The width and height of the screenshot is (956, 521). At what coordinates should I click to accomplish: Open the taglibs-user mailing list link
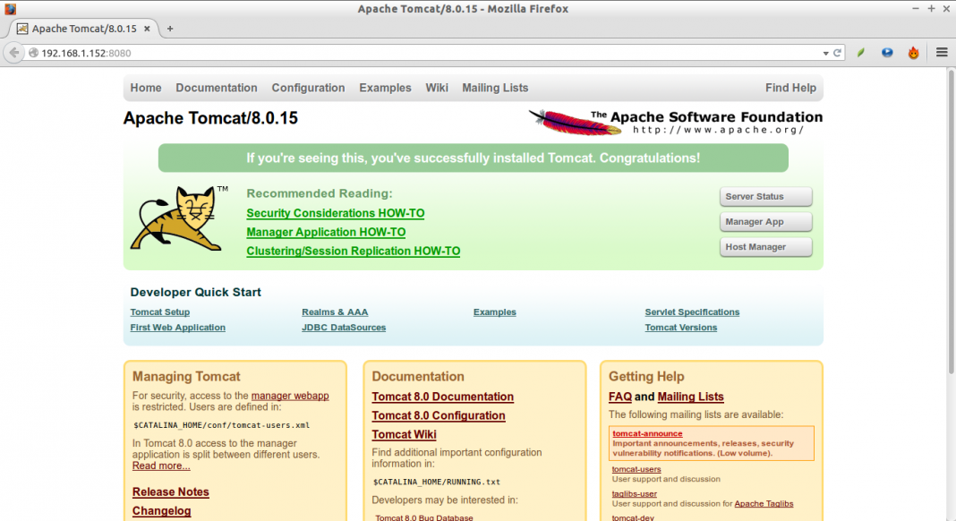coord(634,494)
